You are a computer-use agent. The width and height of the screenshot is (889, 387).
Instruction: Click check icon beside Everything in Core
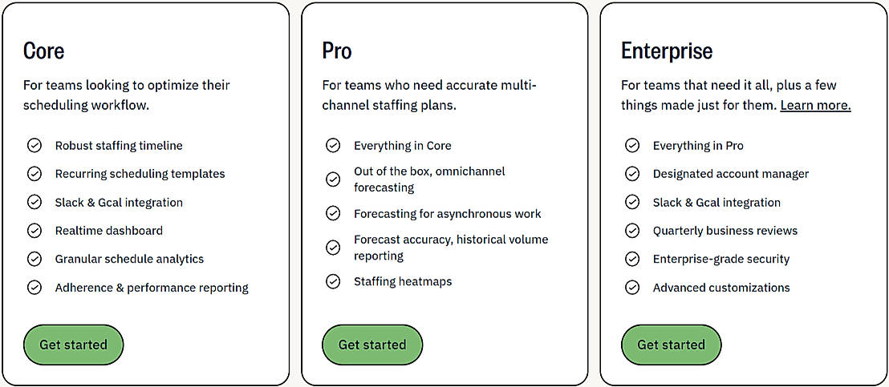[x=333, y=146]
